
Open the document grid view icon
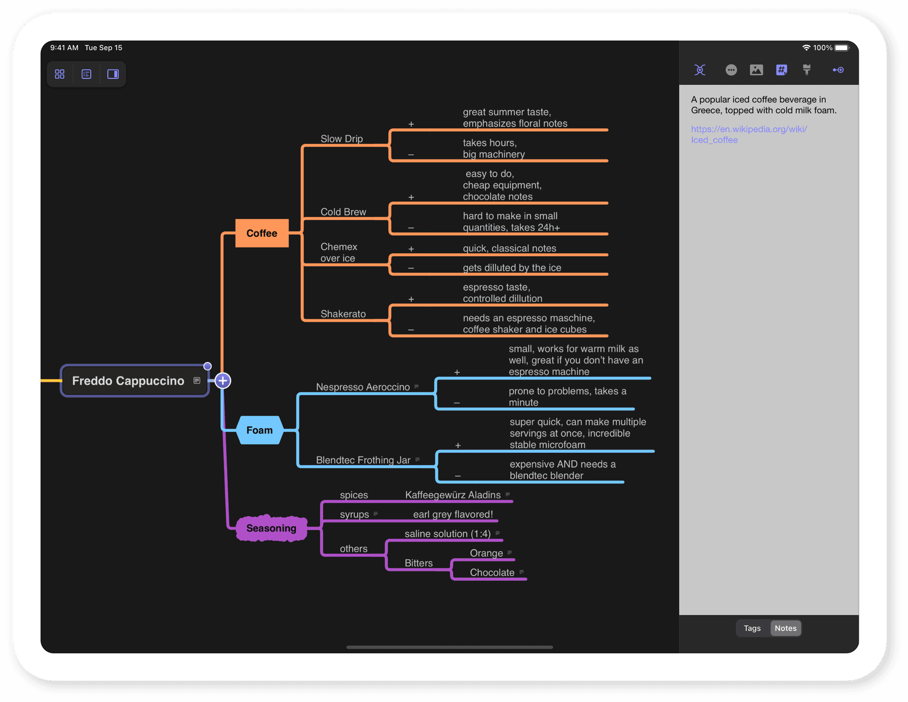point(60,74)
